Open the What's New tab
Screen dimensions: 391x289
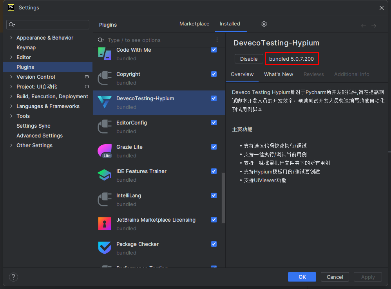(x=279, y=74)
